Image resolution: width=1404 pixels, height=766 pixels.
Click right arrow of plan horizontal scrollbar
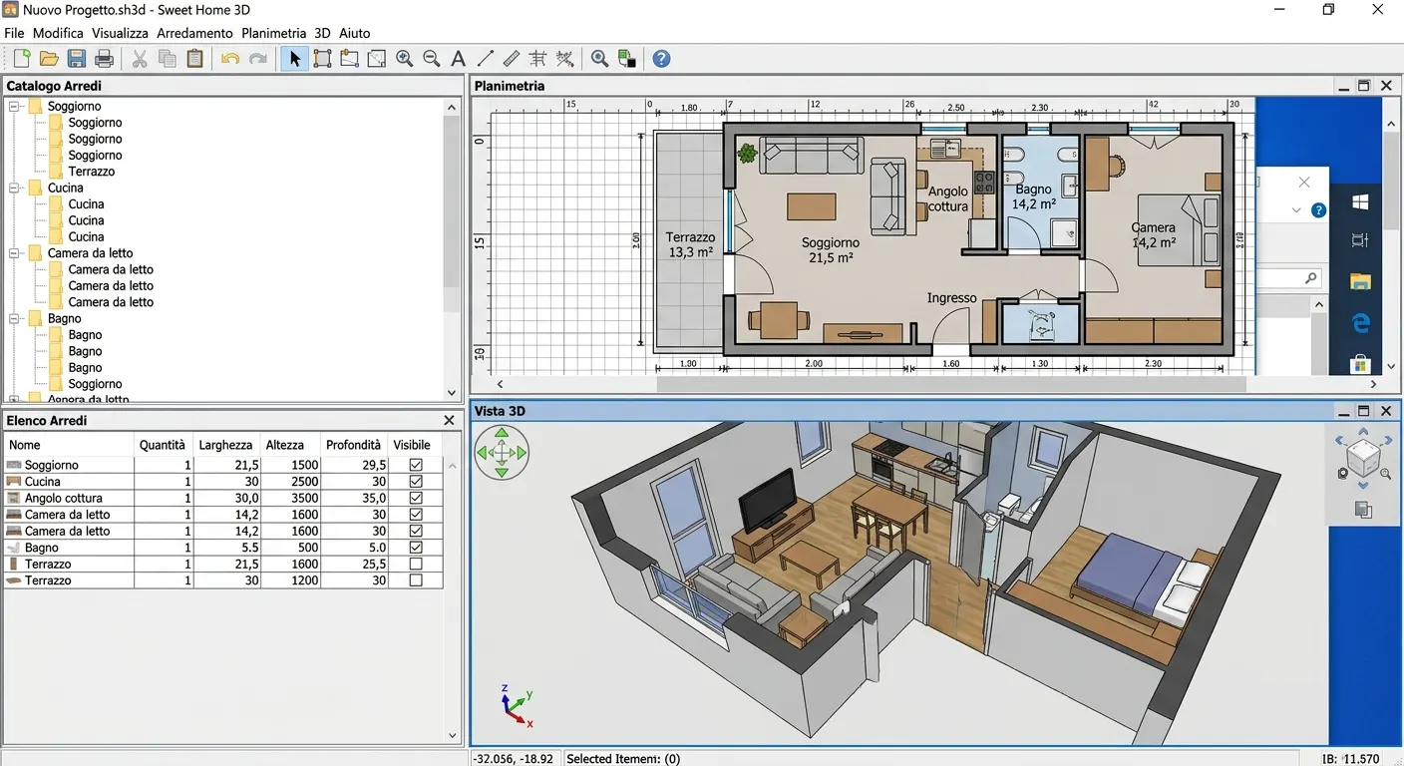pyautogui.click(x=1373, y=383)
